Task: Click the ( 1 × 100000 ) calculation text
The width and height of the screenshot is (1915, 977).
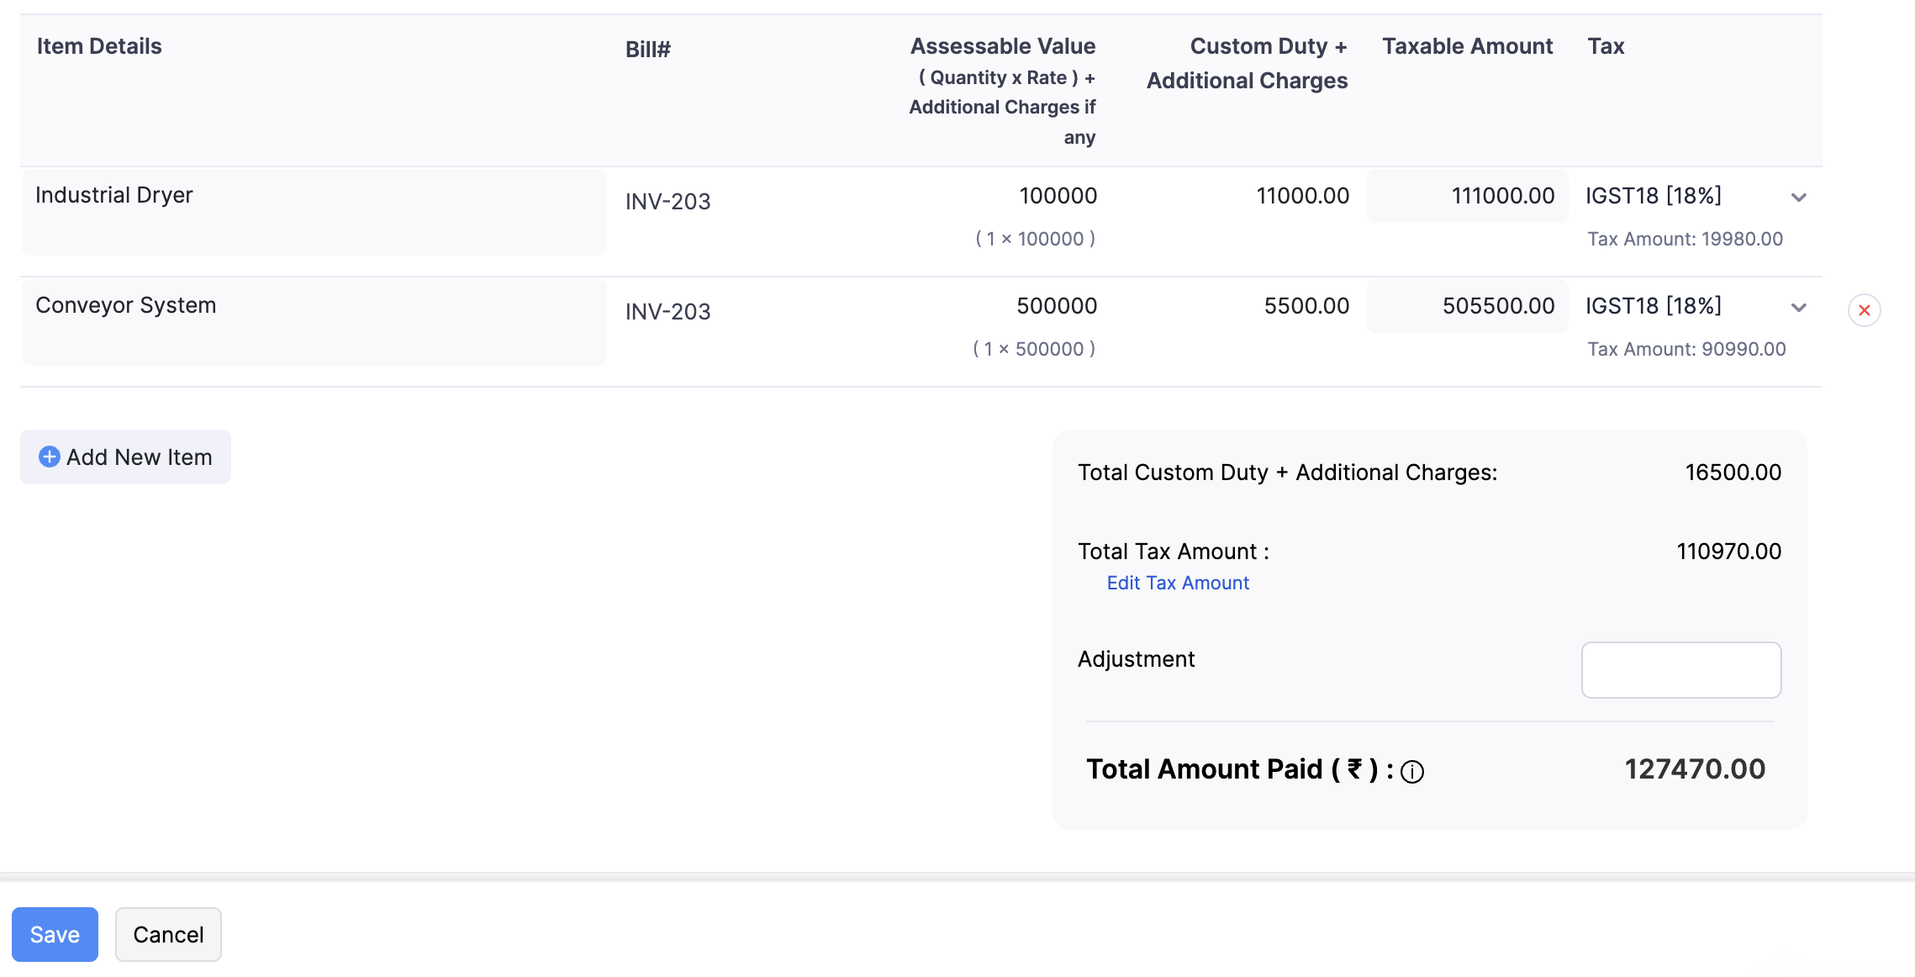Action: [x=1035, y=239]
